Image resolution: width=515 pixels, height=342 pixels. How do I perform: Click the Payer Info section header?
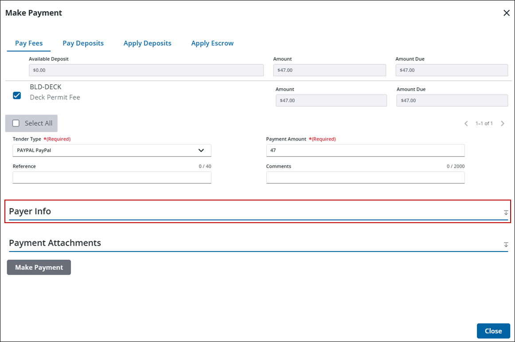[30, 212]
